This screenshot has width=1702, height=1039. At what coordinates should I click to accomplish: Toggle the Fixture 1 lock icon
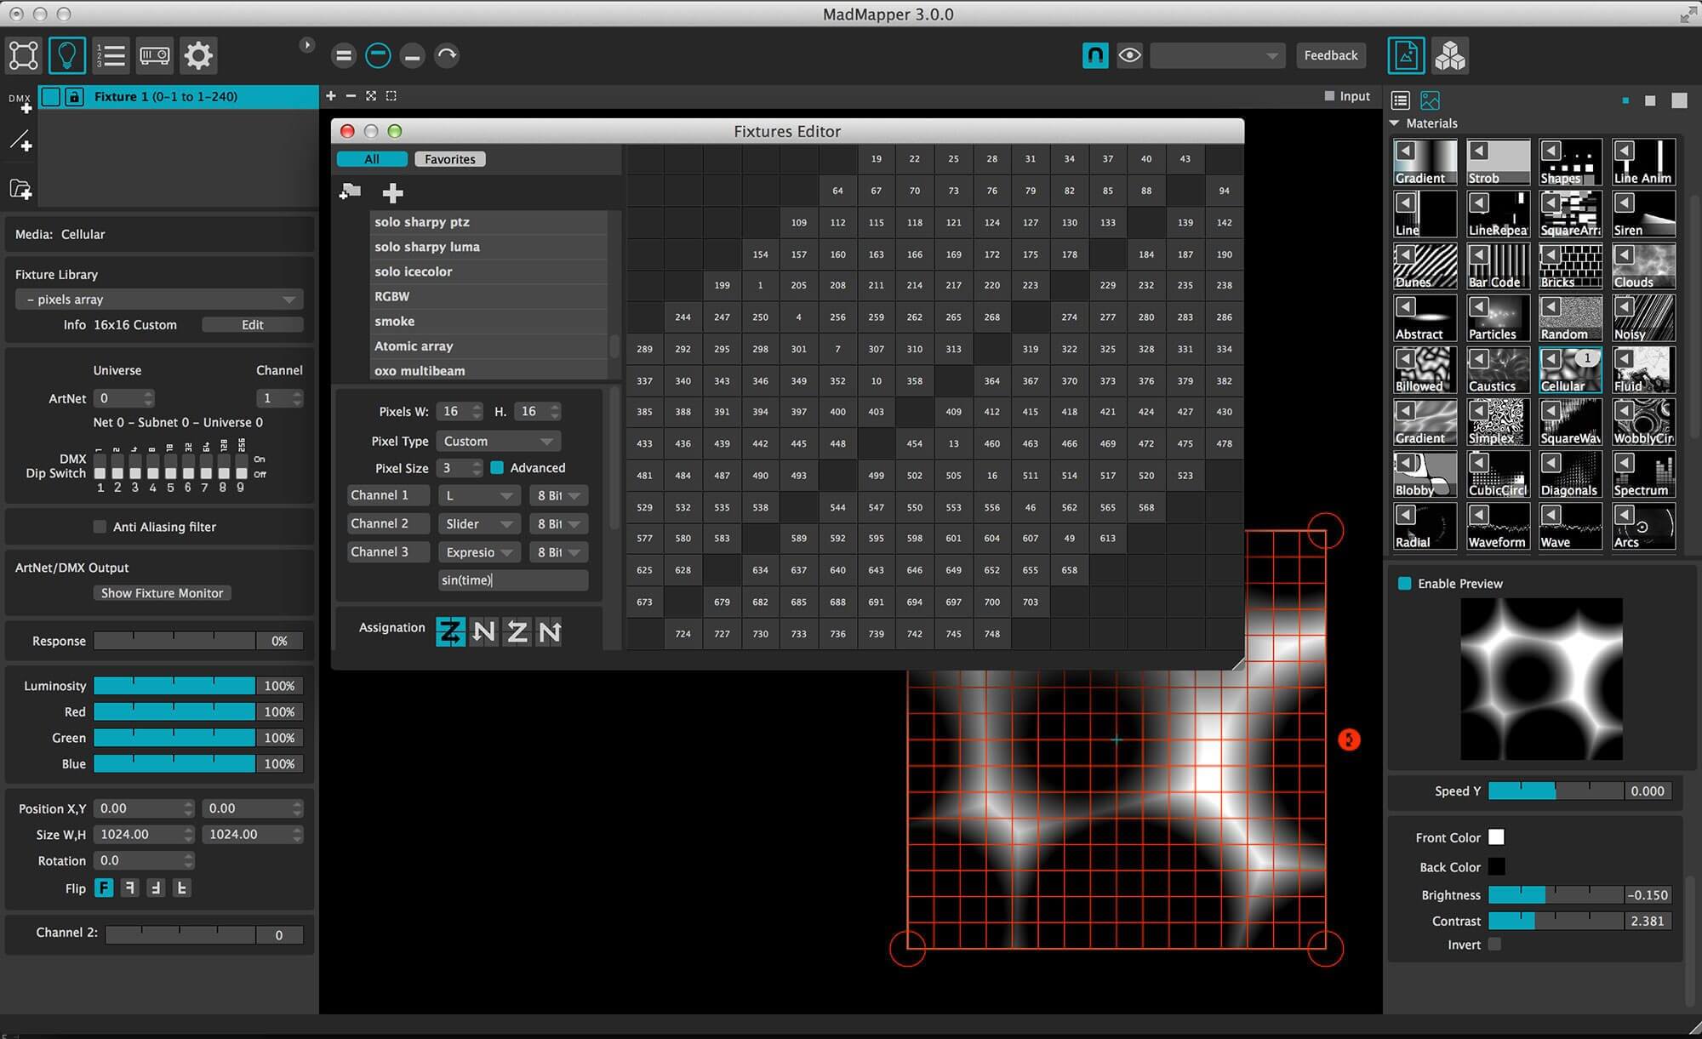click(74, 97)
